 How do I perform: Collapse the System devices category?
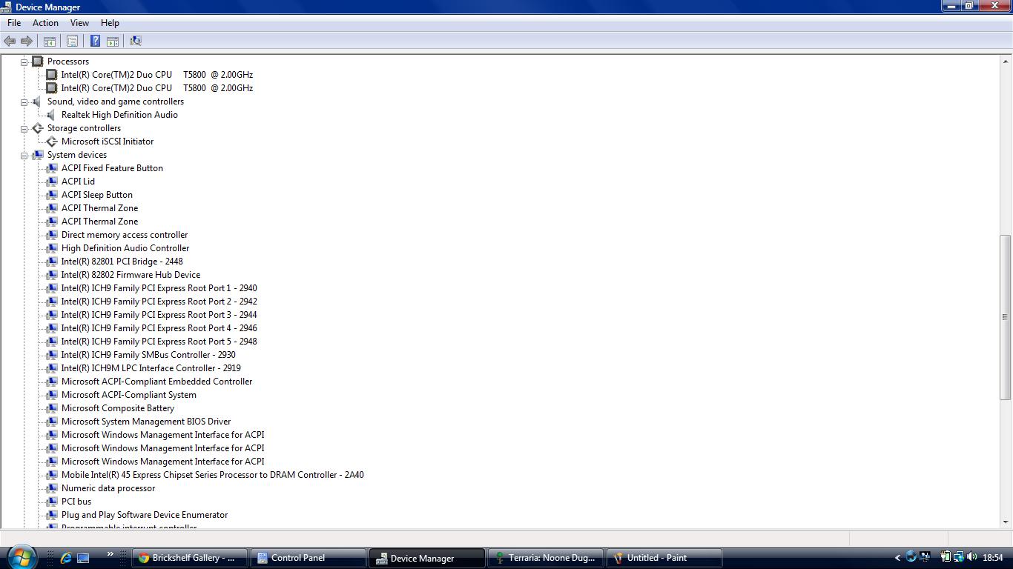[24, 156]
